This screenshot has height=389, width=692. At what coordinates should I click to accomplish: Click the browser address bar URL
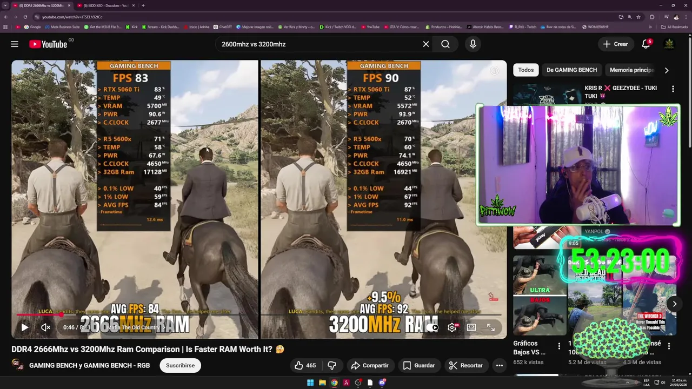72,17
